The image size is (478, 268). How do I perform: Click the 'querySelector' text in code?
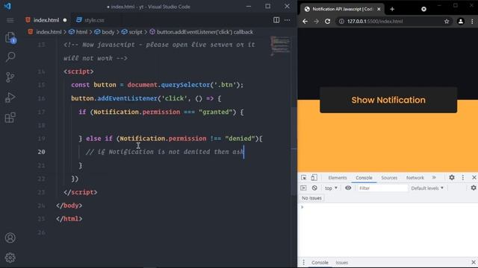[185, 85]
